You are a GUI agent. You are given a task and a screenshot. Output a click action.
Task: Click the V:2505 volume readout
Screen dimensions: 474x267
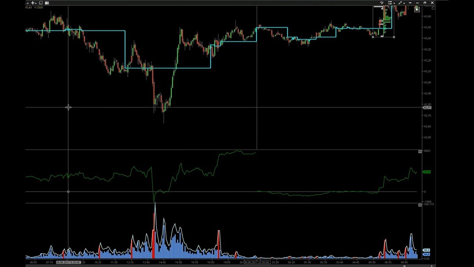tap(38, 7)
